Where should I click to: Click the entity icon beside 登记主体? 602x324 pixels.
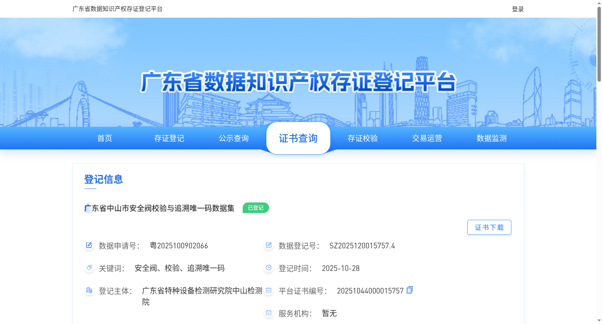pos(89,291)
